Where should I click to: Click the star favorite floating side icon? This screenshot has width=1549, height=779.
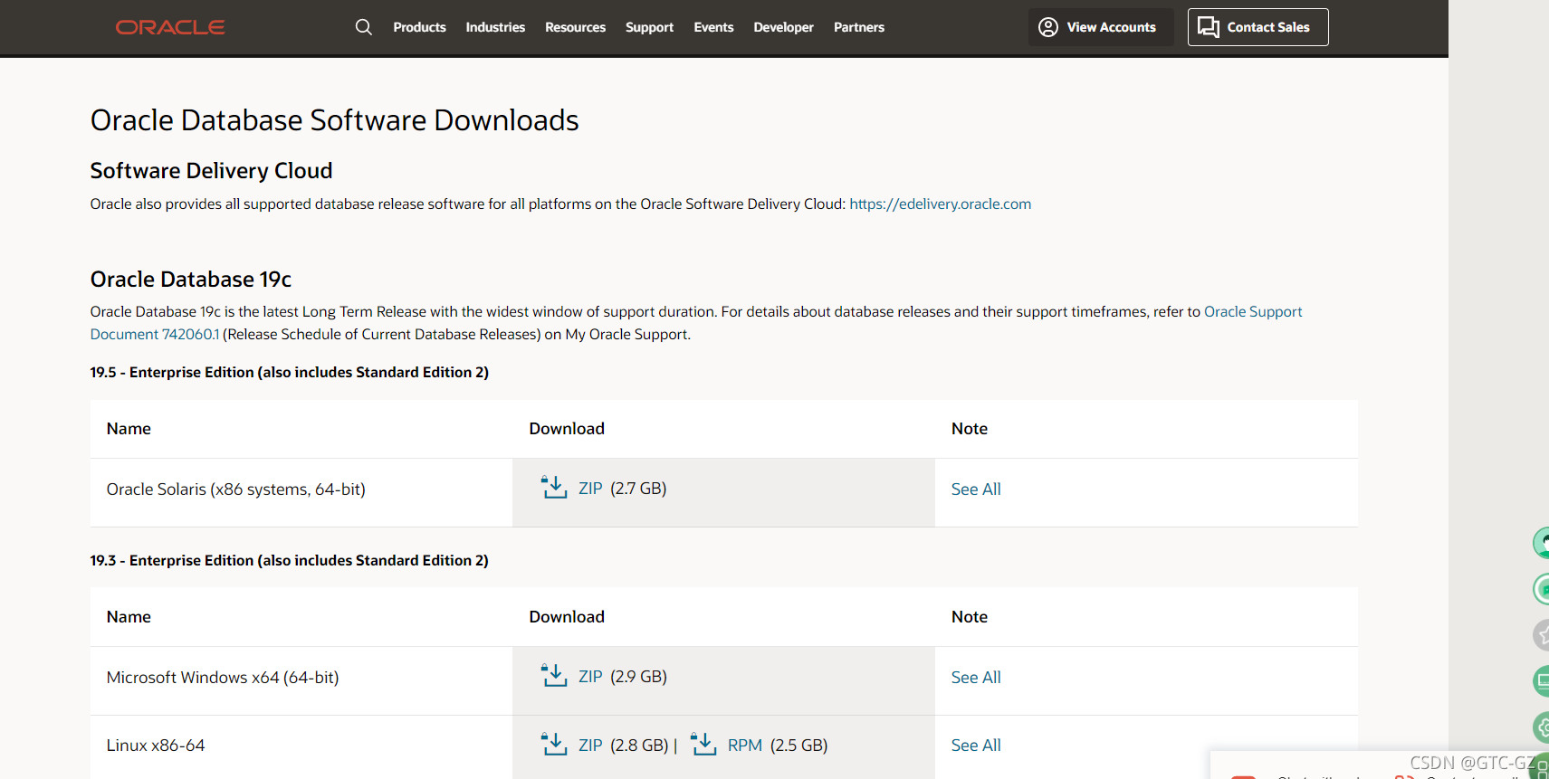(x=1542, y=635)
